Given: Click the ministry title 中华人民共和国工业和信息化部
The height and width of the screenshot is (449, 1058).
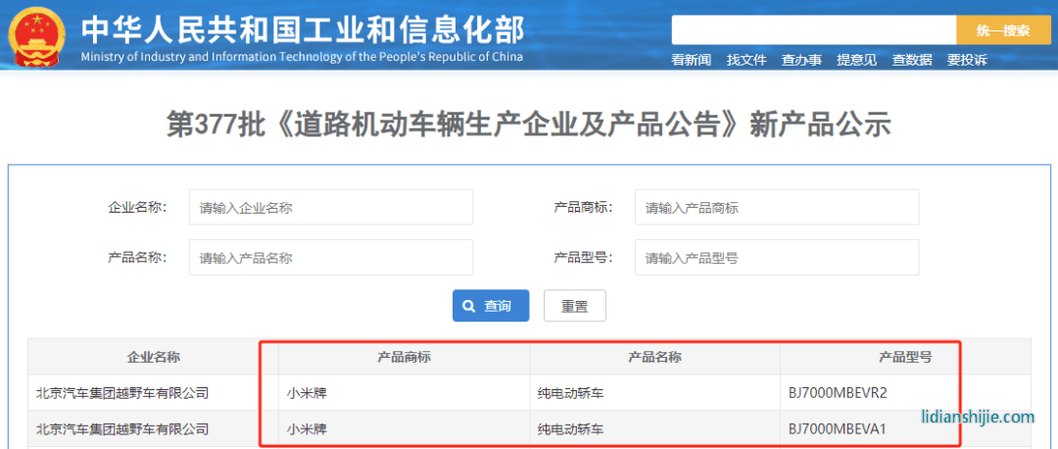Looking at the screenshot, I should pos(302,29).
